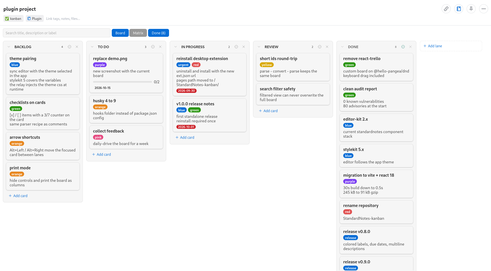Click the link icon in top toolbar
This screenshot has height=271, width=491.
pyautogui.click(x=446, y=9)
